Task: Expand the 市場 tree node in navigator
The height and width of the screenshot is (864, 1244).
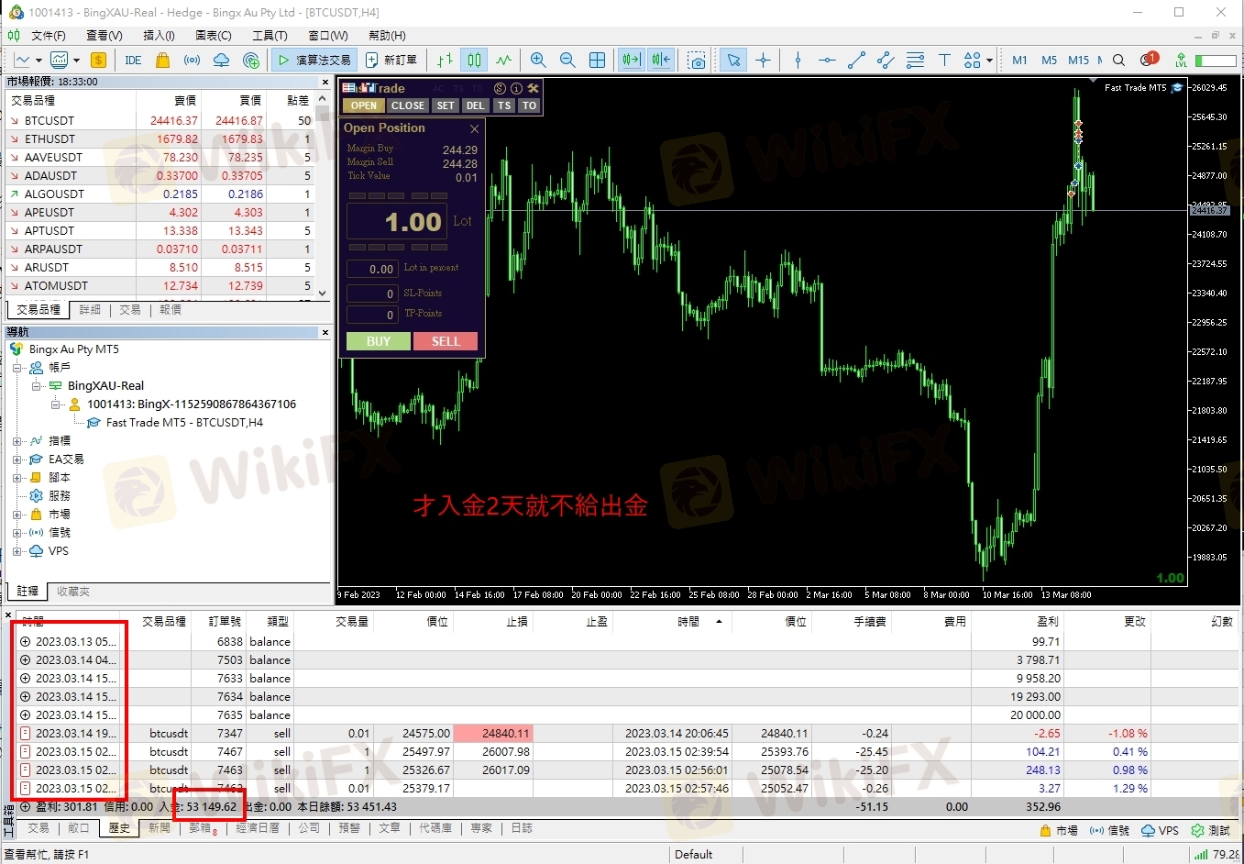Action: click(x=17, y=514)
